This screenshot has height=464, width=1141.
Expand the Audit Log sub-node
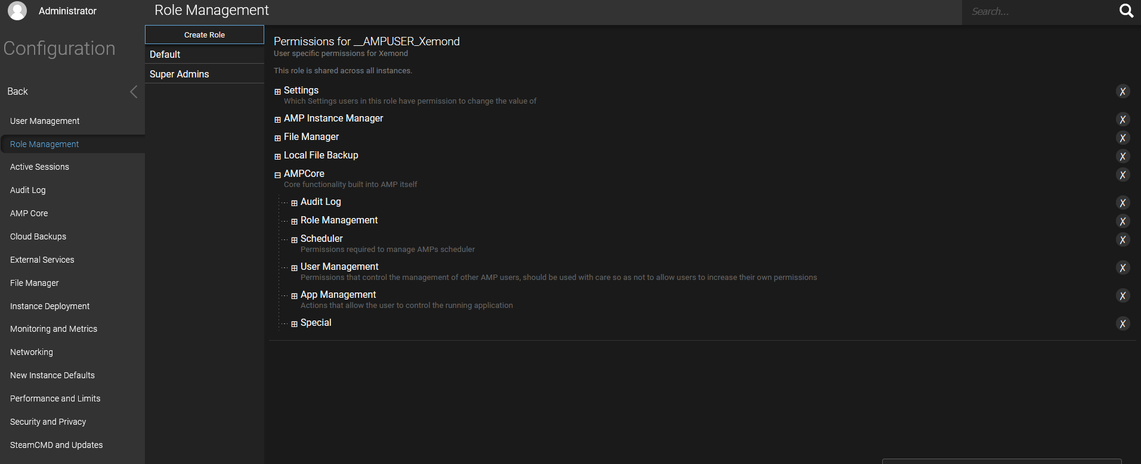point(294,203)
